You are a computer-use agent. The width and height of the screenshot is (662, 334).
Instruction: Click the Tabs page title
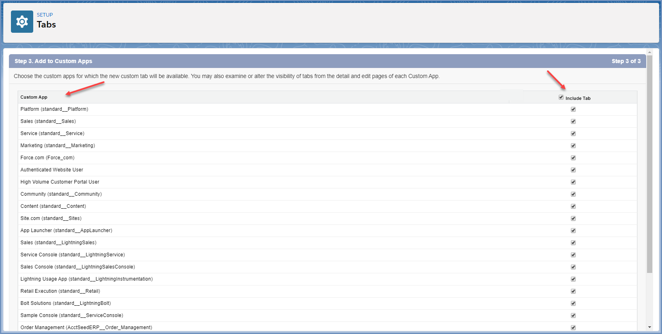coord(46,25)
